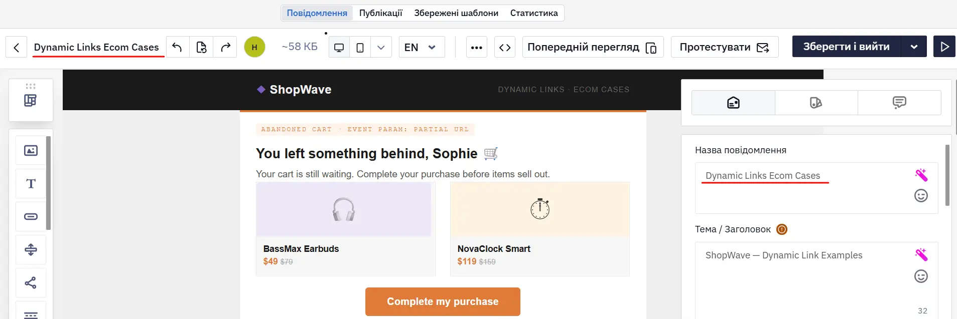Click the subject warning info icon
The height and width of the screenshot is (319, 957).
782,229
